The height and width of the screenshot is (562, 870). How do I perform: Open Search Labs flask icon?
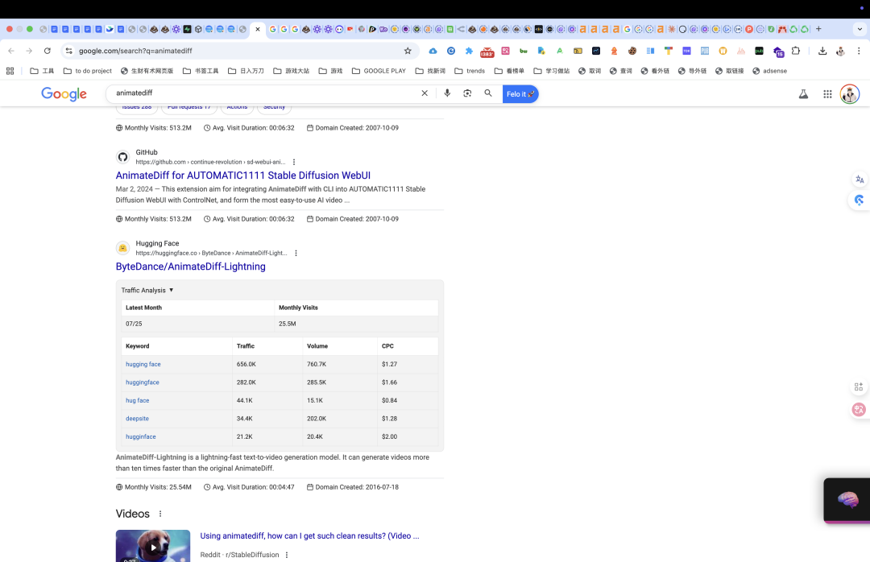click(803, 93)
